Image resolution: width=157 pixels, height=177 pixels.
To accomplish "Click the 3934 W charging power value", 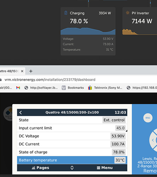I will [105, 13].
